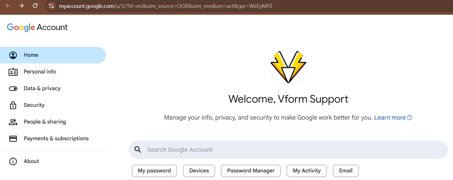453x180 pixels.
Task: Open the Security section
Action: [34, 105]
